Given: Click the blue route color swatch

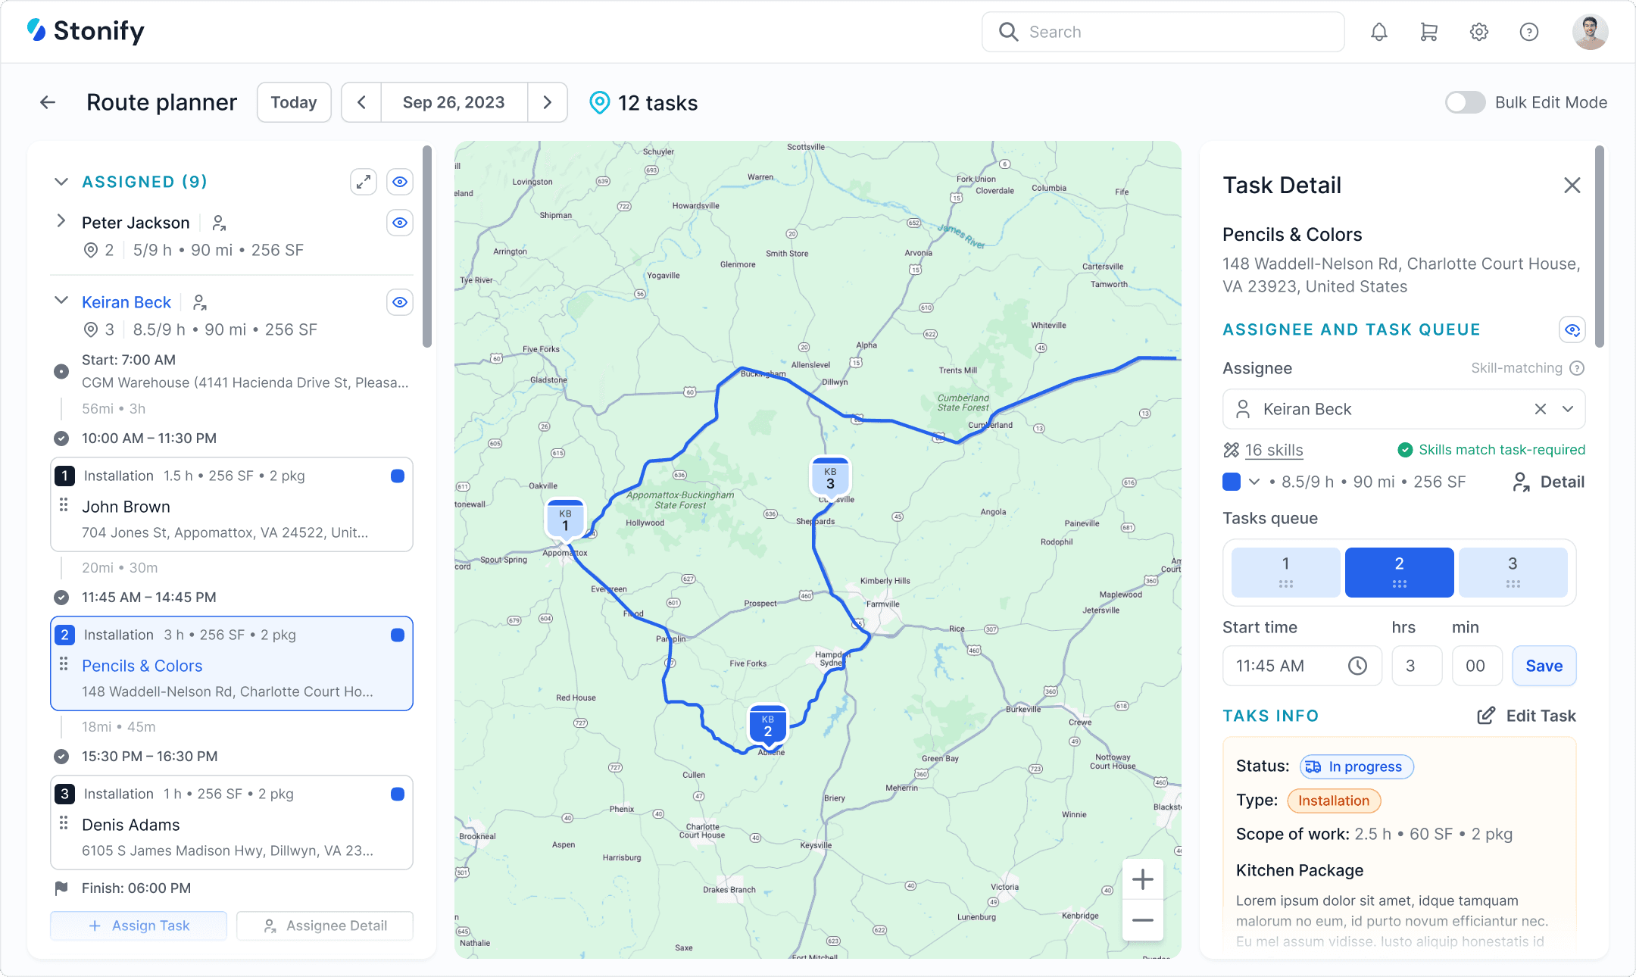Looking at the screenshot, I should pos(1230,482).
